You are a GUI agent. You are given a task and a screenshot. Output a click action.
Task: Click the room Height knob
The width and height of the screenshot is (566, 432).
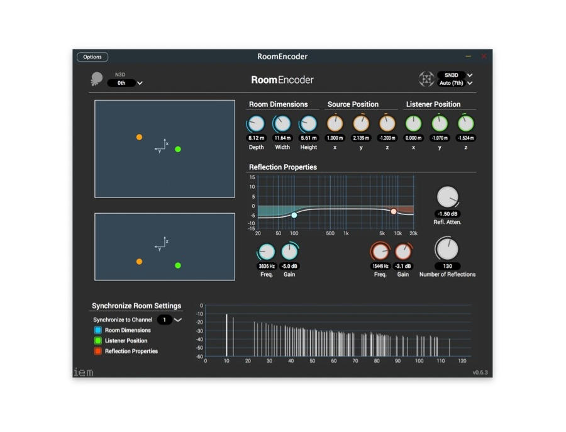pyautogui.click(x=309, y=124)
